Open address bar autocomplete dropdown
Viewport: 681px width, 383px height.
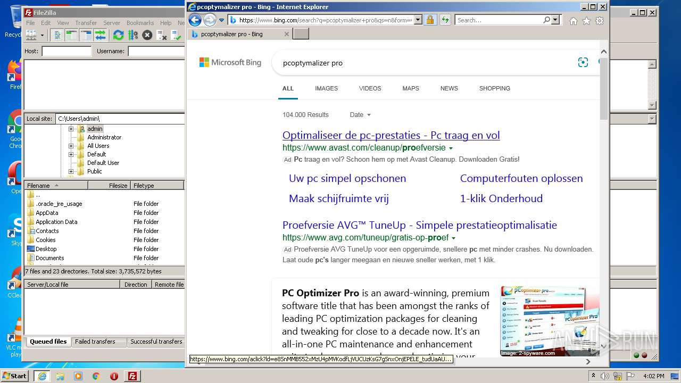pyautogui.click(x=418, y=20)
